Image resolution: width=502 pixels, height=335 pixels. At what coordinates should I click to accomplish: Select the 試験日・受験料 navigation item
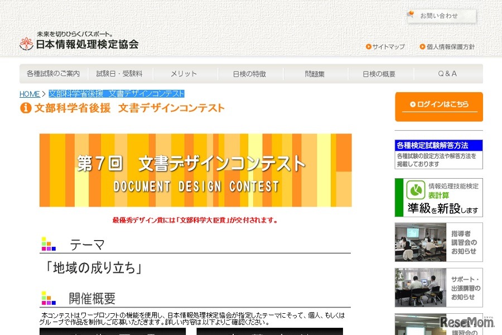(119, 73)
